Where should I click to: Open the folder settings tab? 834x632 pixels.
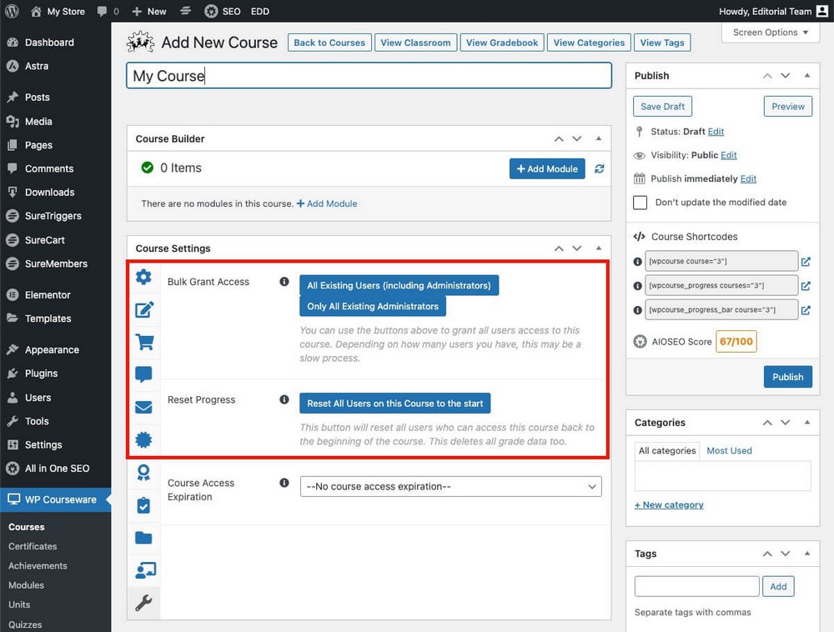tap(143, 538)
